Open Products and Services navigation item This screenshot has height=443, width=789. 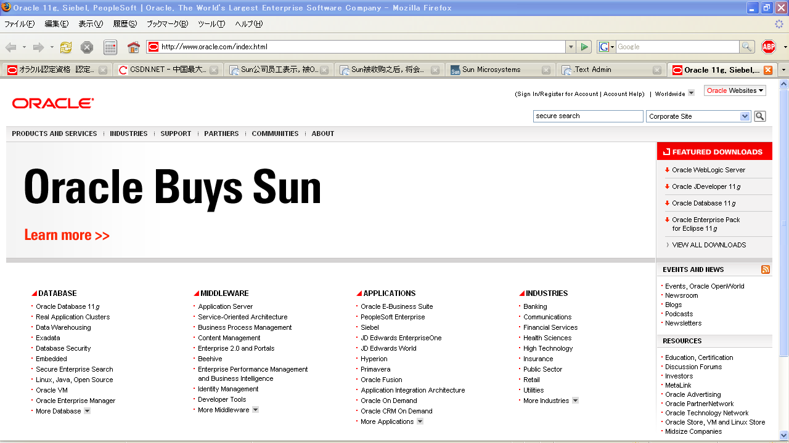54,134
